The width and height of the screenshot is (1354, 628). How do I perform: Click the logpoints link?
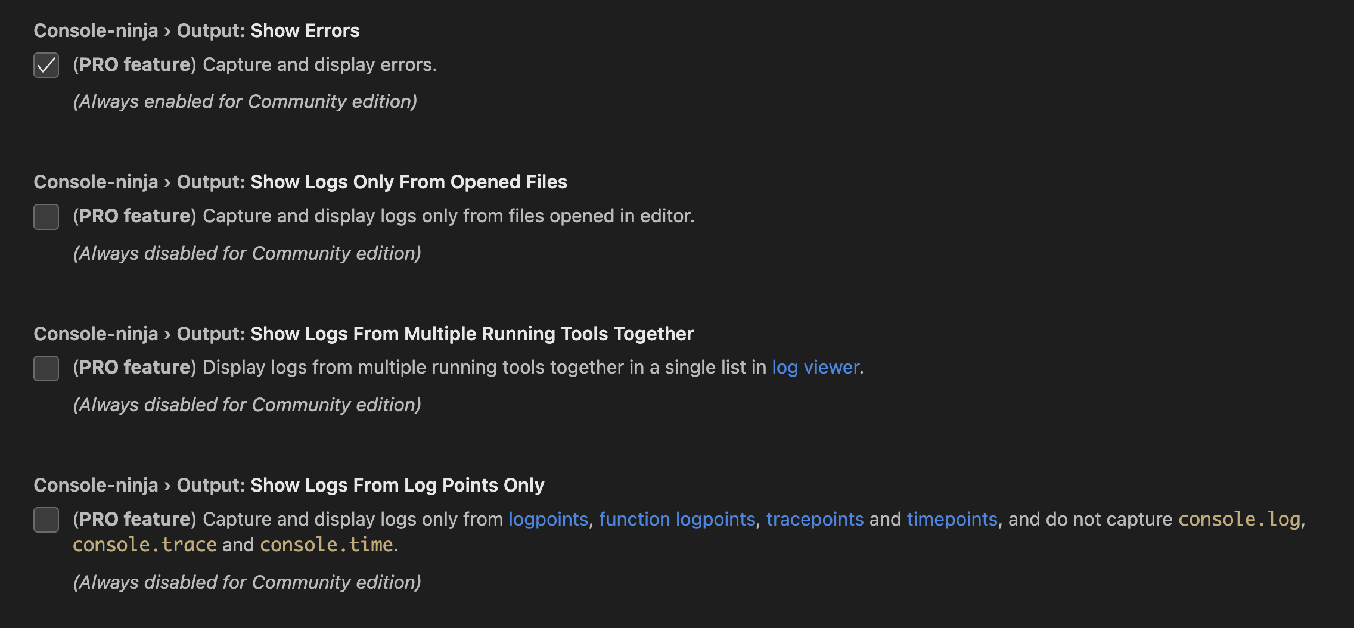coord(548,519)
